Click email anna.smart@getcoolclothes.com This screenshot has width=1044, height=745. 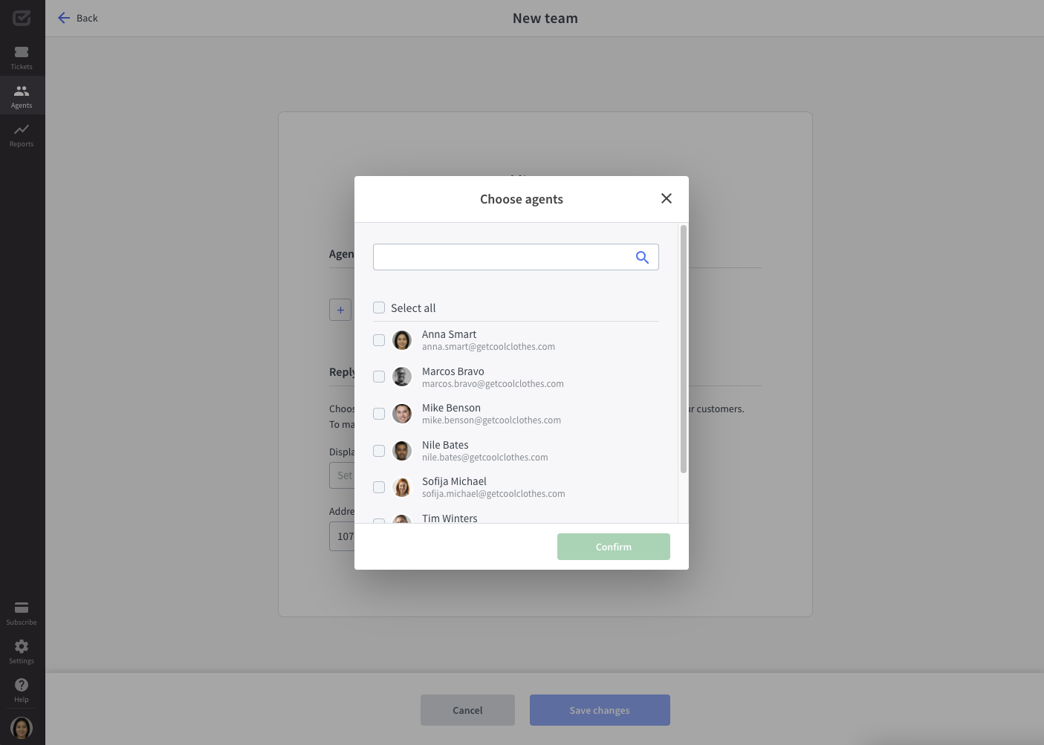pyautogui.click(x=488, y=347)
